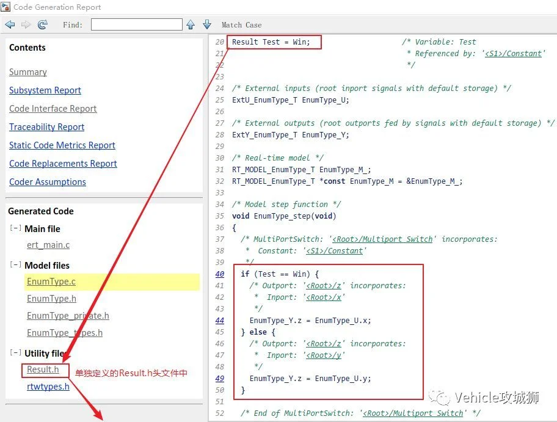The height and width of the screenshot is (422, 557).
Task: Open the ert_main.c file
Action: [48, 245]
